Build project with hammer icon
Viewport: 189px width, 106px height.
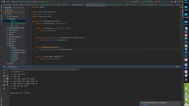tap(128, 2)
